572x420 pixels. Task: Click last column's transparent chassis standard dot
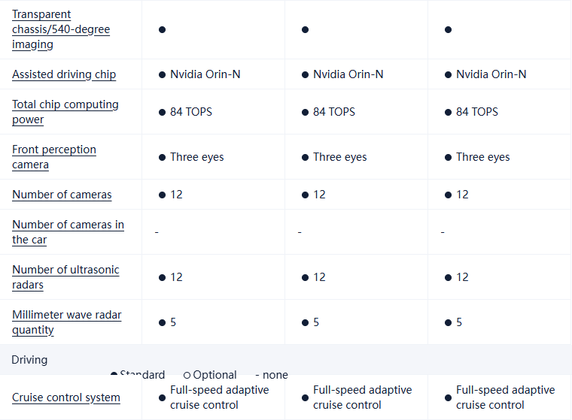[x=448, y=29]
